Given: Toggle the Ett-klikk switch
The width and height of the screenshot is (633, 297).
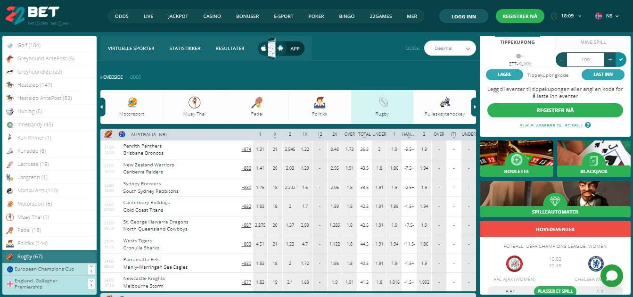Looking at the screenshot, I should pyautogui.click(x=520, y=56).
